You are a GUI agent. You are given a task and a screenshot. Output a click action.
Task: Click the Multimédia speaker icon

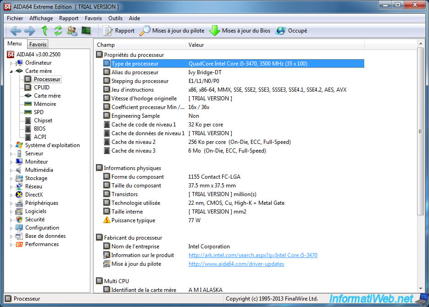point(19,170)
